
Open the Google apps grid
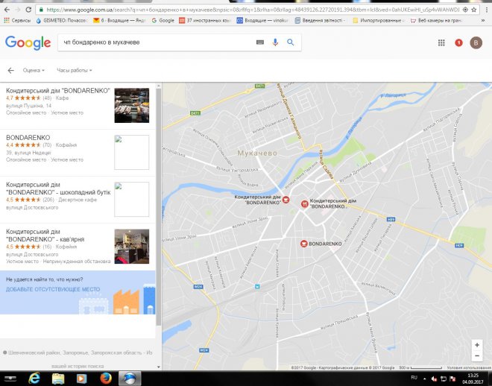coord(441,42)
